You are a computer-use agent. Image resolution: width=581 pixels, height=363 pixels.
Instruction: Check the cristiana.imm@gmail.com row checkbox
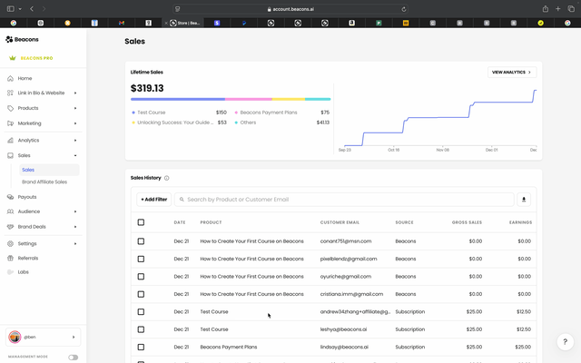pos(141,294)
